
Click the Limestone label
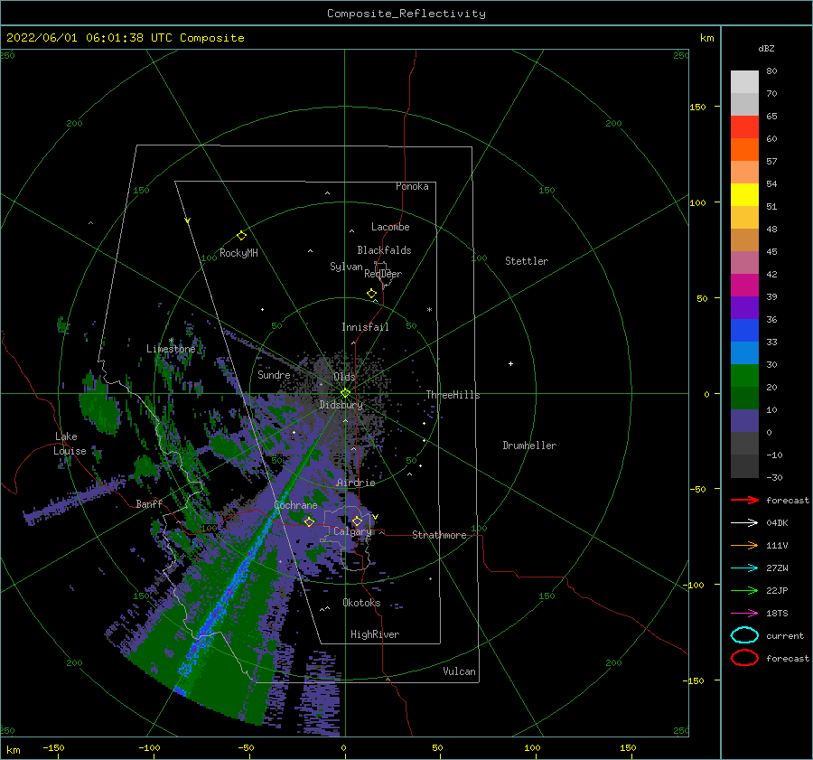[171, 349]
